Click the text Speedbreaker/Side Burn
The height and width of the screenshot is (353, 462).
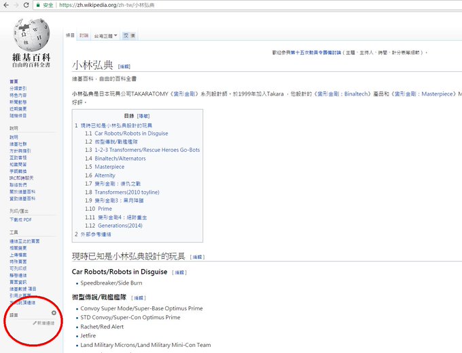click(x=111, y=283)
